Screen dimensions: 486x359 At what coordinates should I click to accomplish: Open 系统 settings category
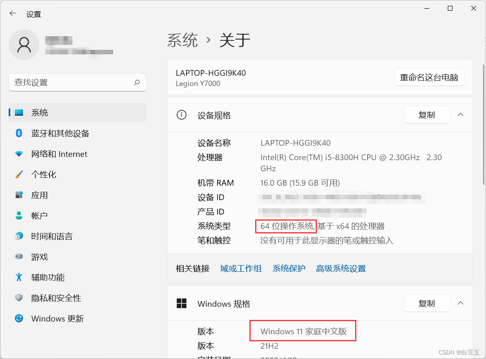(x=77, y=112)
